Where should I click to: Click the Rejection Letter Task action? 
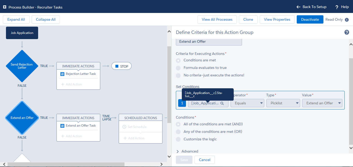(x=78, y=74)
